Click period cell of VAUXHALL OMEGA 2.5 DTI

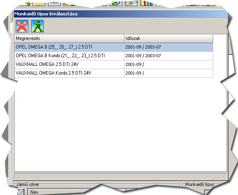tap(168, 64)
